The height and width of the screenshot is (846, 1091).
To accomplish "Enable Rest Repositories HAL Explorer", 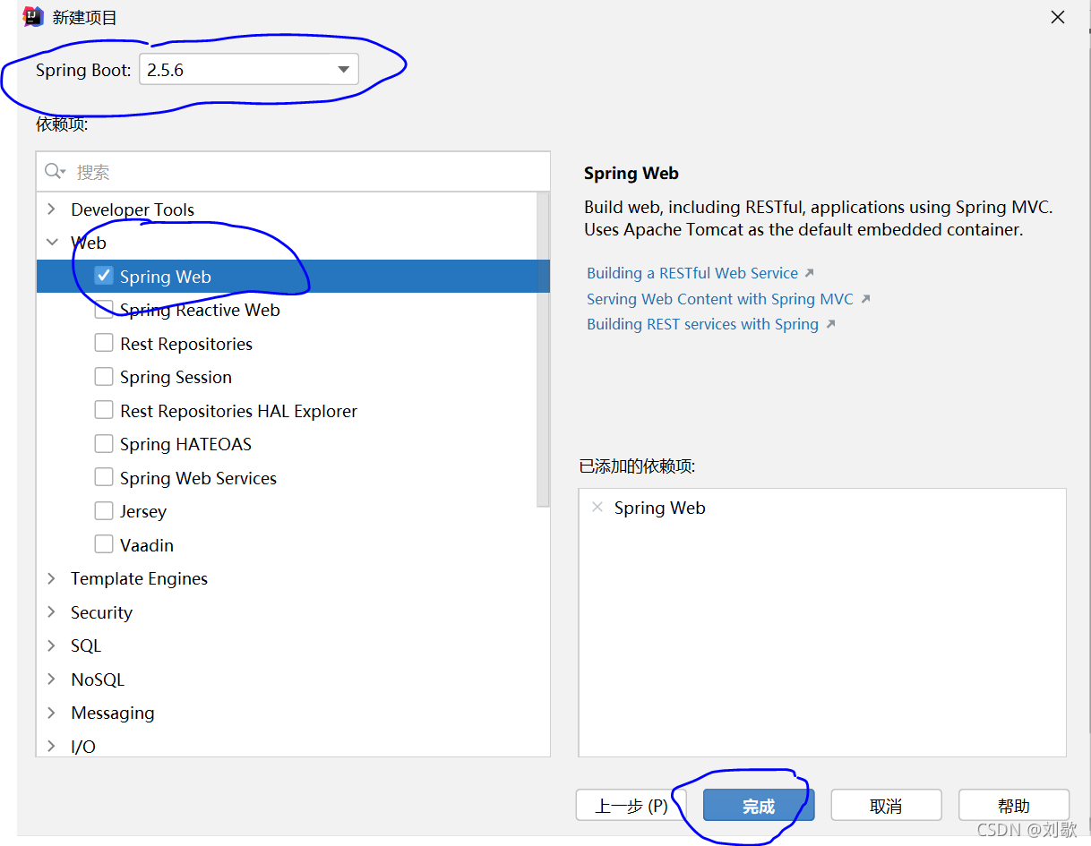I will (104, 410).
